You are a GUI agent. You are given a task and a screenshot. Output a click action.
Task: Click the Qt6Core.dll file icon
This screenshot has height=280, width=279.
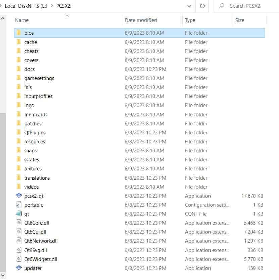tap(19, 223)
